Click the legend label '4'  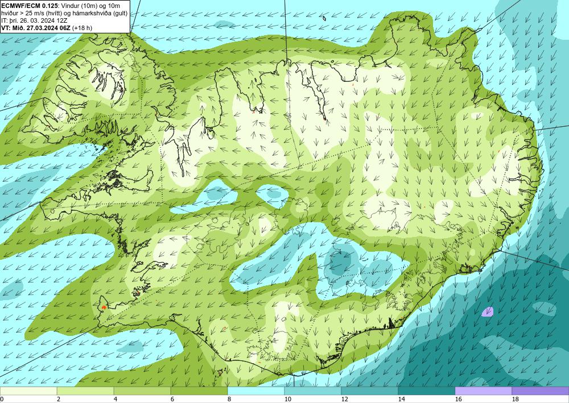(116, 399)
